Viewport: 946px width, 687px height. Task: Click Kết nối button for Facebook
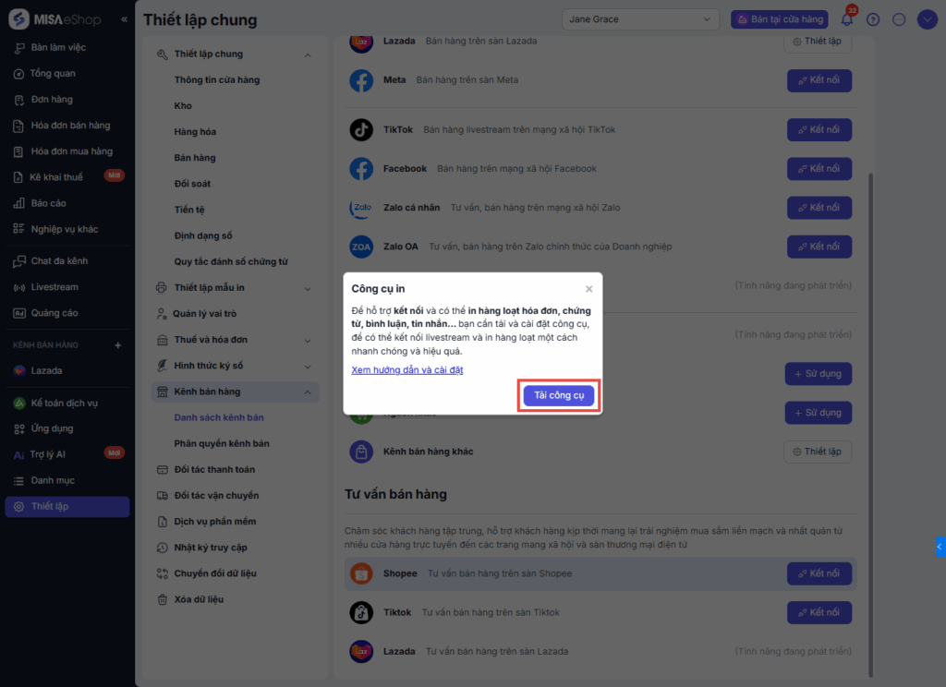pos(819,169)
